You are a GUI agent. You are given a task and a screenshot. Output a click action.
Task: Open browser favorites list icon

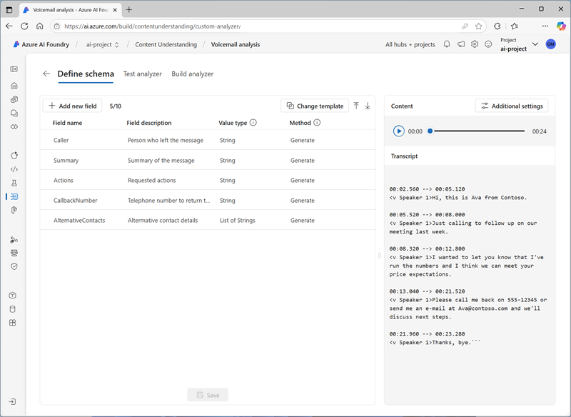click(x=514, y=26)
